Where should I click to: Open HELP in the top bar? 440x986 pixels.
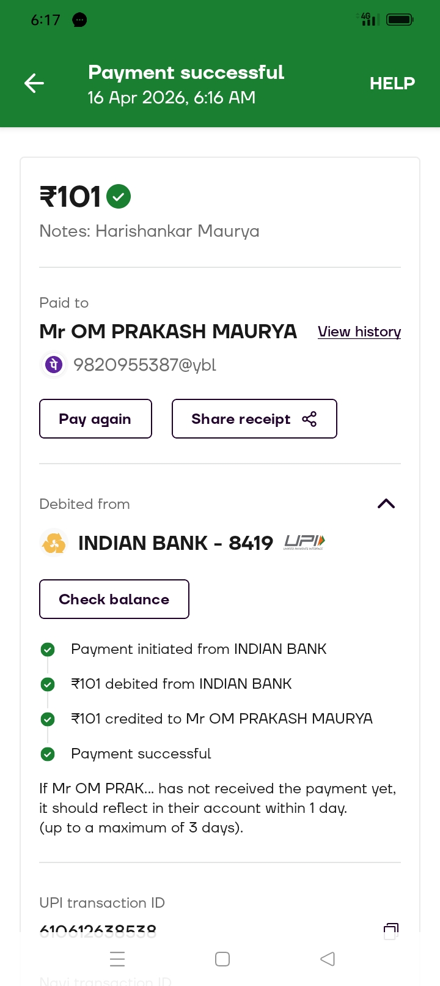(392, 83)
